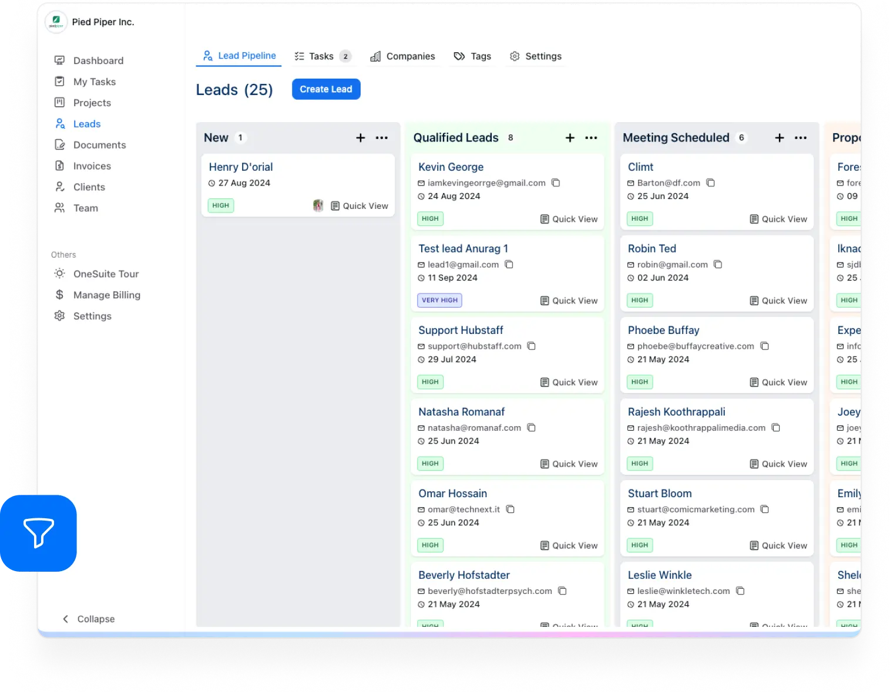Open Meeting Scheduled column options menu
The width and height of the screenshot is (890, 692).
click(801, 138)
